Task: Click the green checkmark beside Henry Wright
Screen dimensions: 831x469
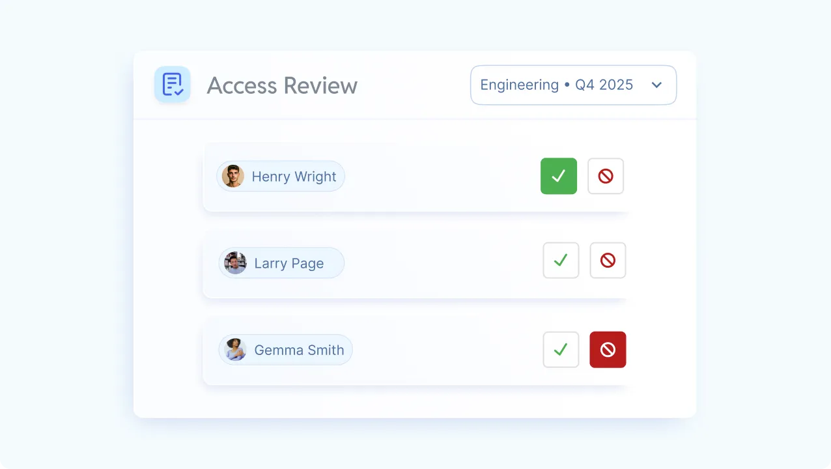Action: pos(558,176)
